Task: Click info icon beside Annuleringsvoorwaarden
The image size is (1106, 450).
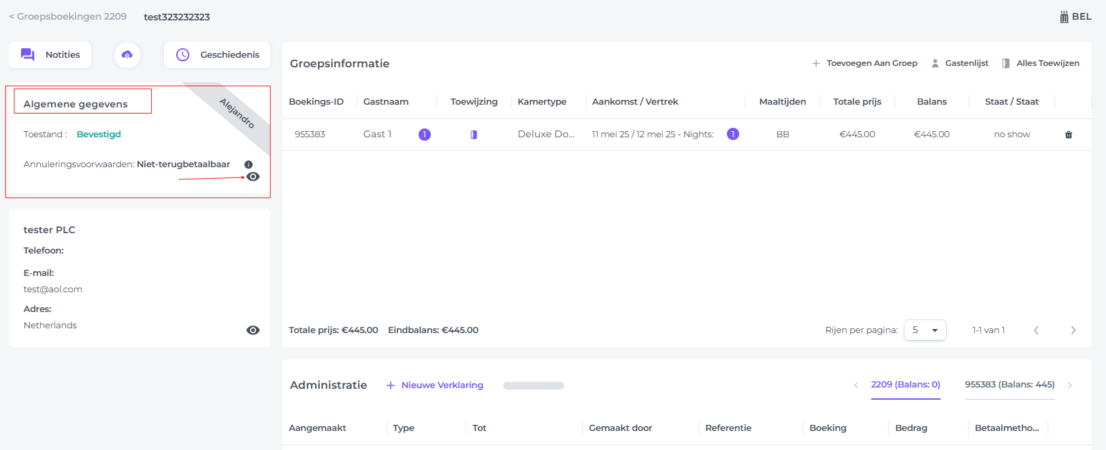Action: pos(248,165)
